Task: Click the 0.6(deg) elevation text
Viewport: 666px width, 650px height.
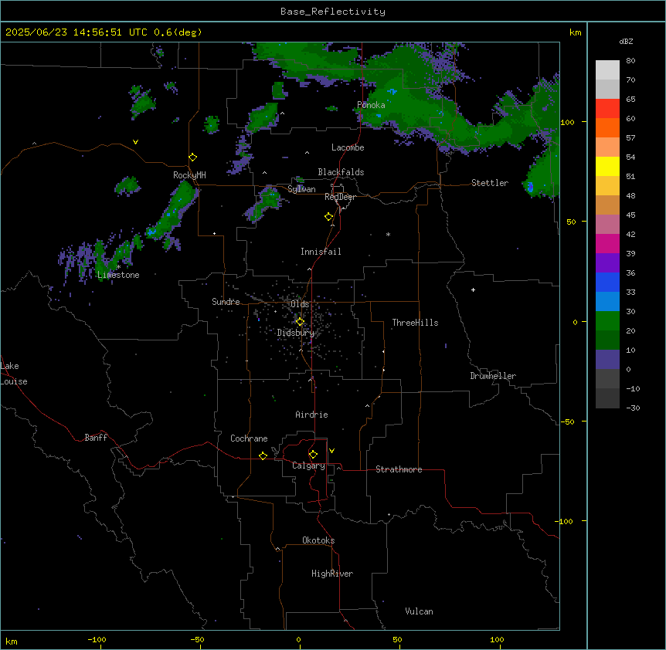Action: tap(178, 32)
